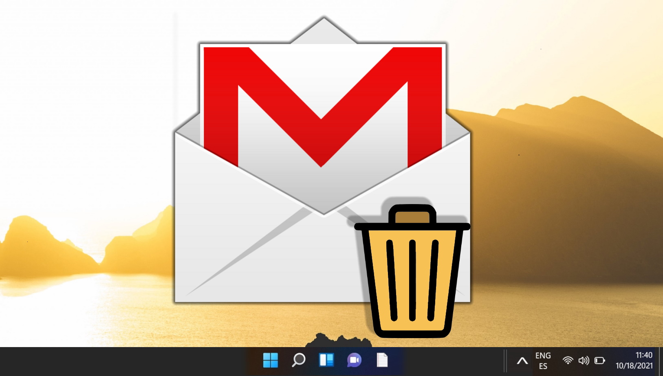This screenshot has width=663, height=376.
Task: Open the Widgets panel icon
Action: click(326, 360)
